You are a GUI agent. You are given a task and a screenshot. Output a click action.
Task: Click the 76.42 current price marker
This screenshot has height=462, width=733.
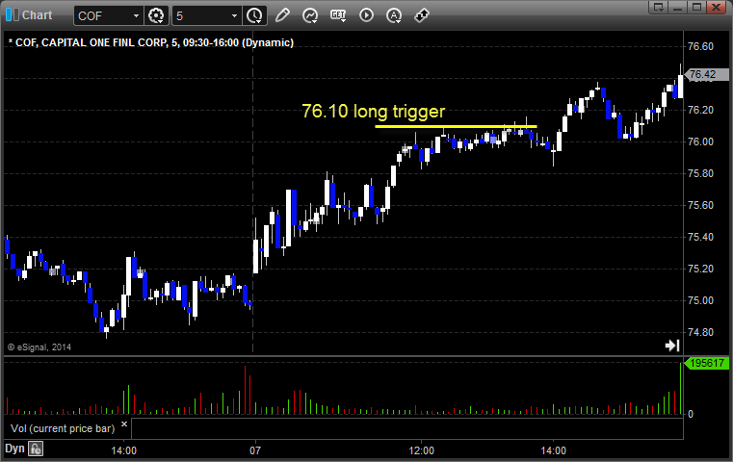pyautogui.click(x=706, y=74)
